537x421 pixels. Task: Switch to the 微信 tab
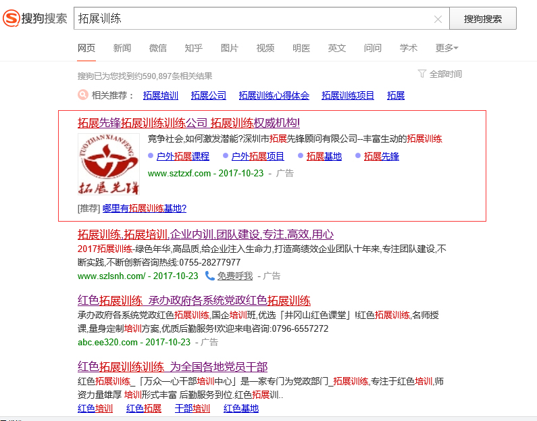pos(158,48)
